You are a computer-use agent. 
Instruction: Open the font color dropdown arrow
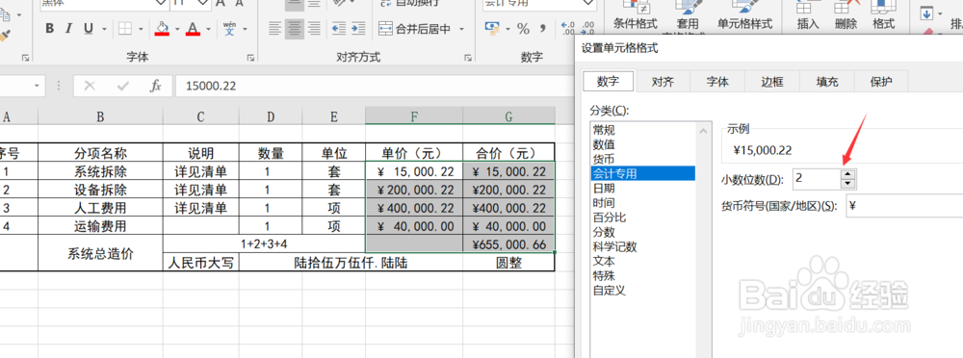209,29
